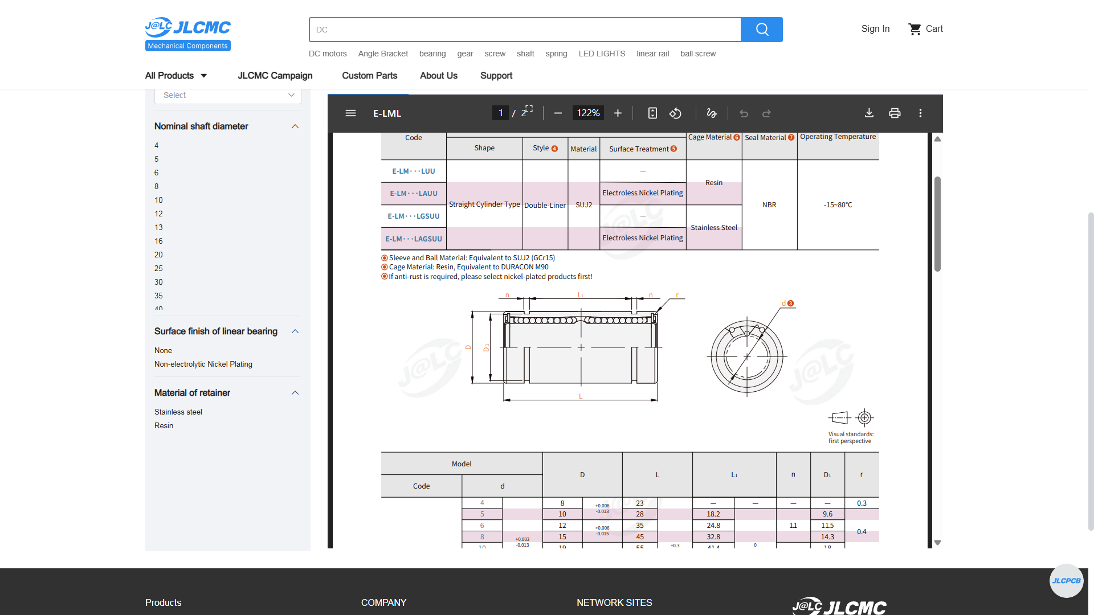
Task: Open the Support menu item
Action: 496,76
